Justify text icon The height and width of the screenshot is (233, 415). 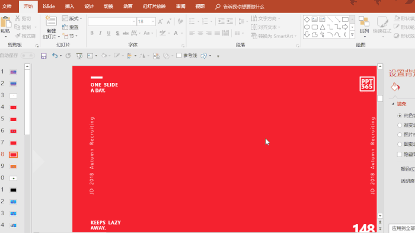point(218,33)
